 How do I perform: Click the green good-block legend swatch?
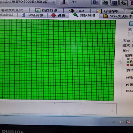(128, 62)
